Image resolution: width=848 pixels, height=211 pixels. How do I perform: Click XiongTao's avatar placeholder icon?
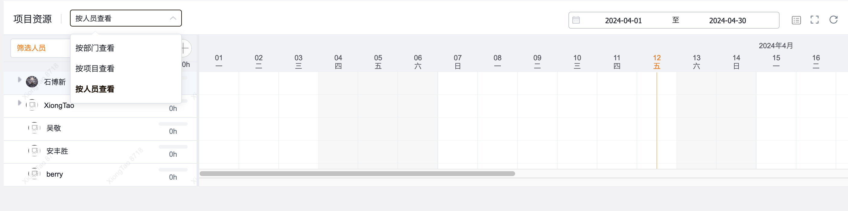tap(32, 105)
